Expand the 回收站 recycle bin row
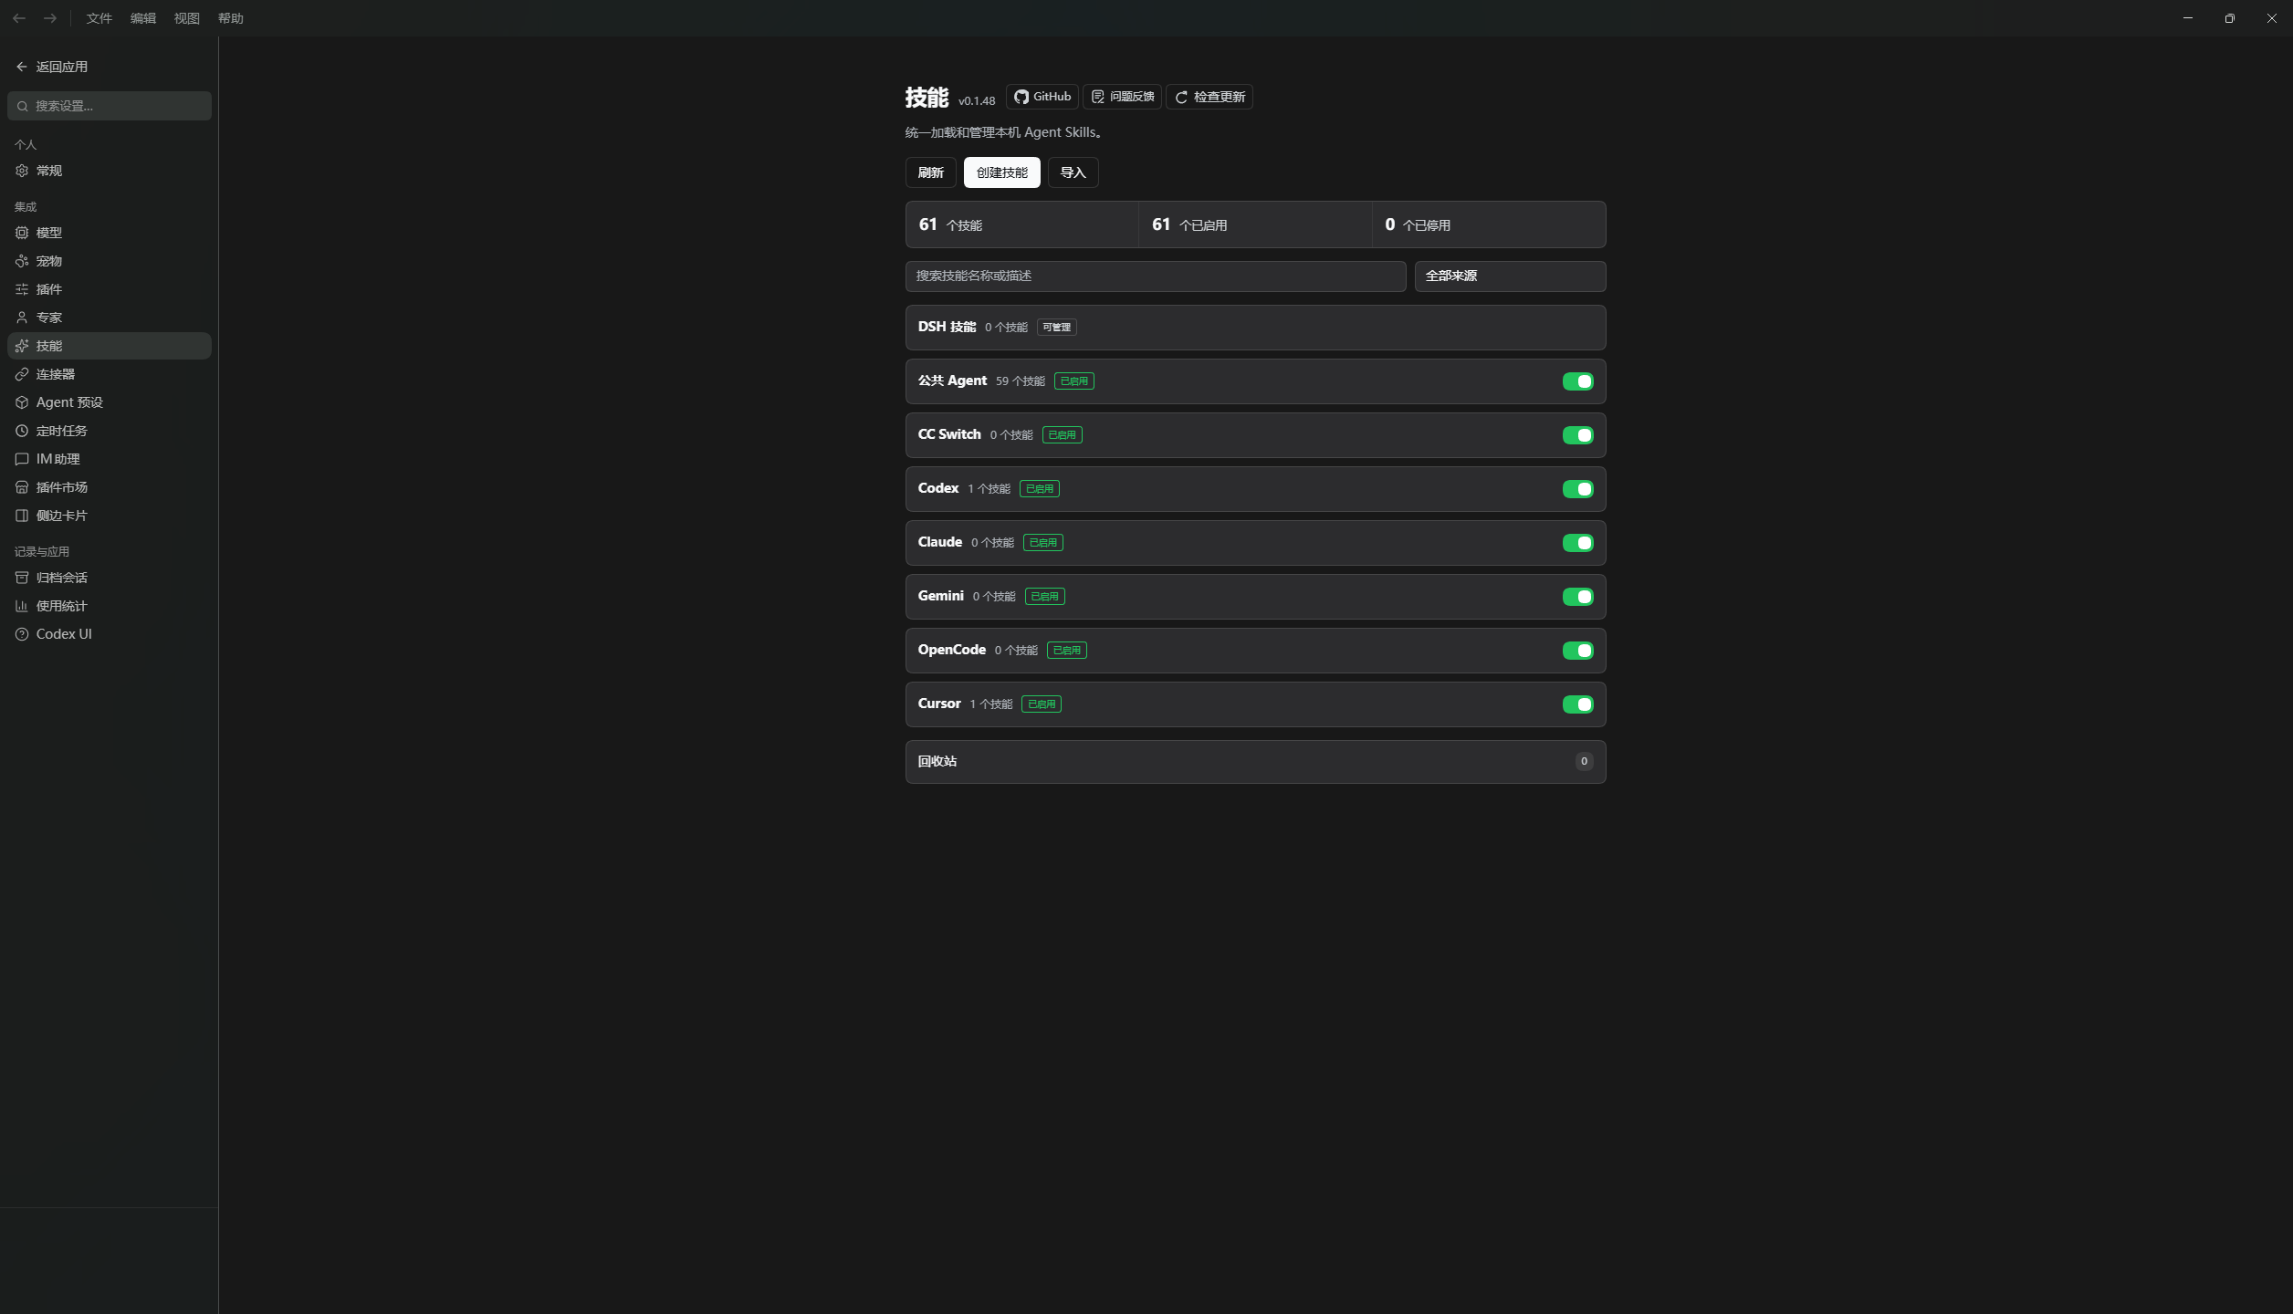 point(1255,762)
